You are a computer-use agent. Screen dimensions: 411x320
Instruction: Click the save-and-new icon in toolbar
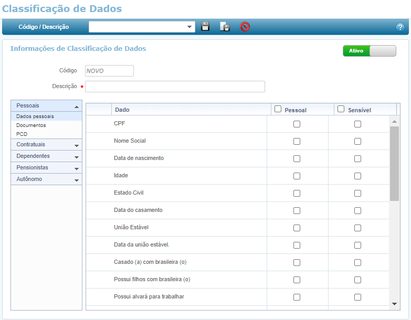225,27
